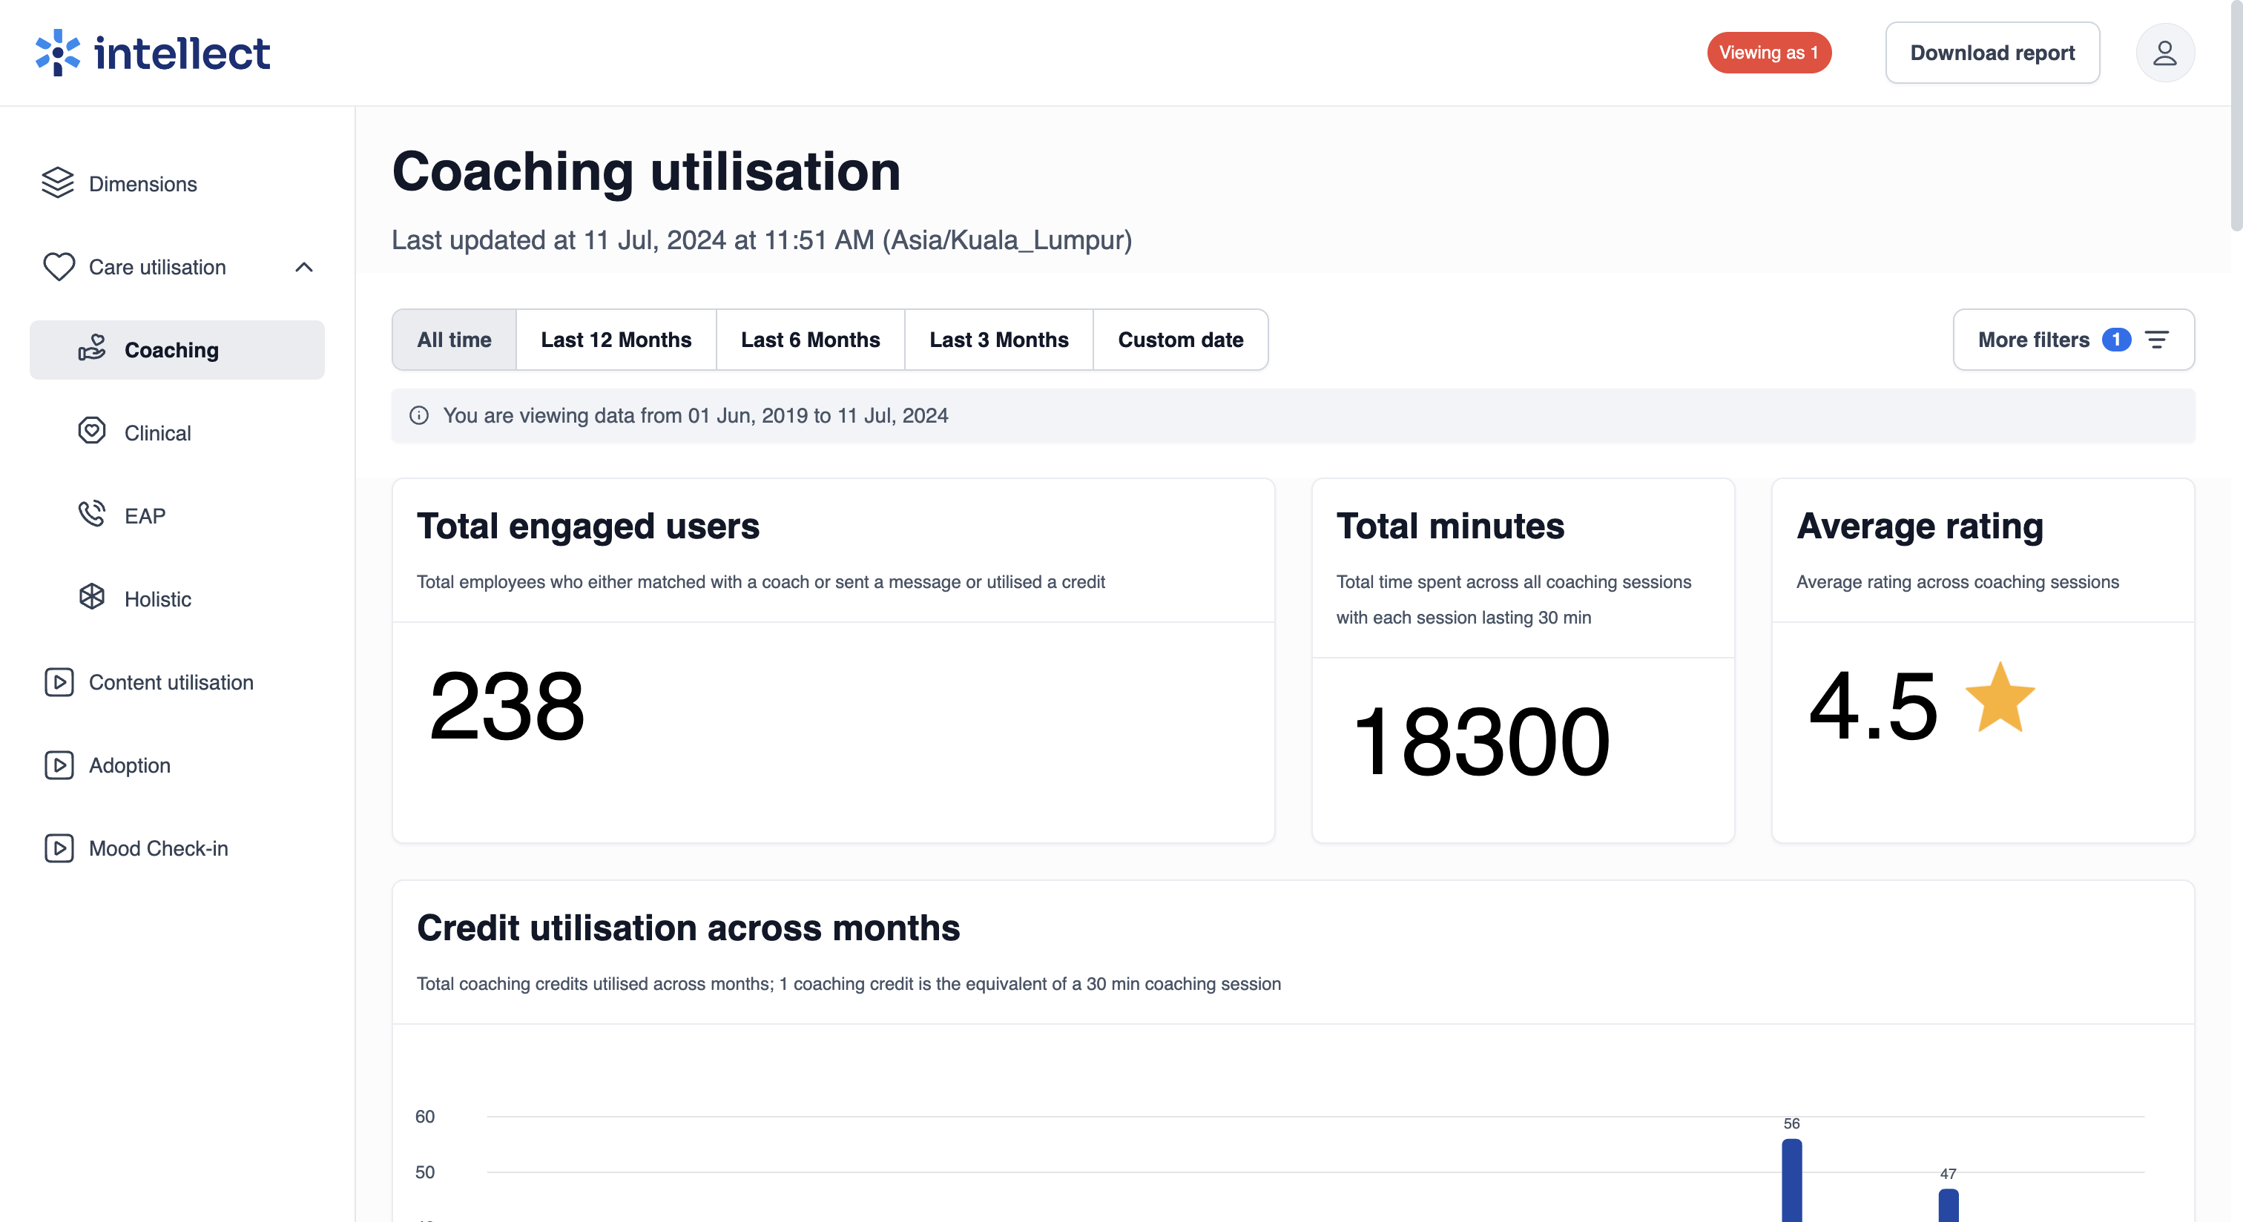
Task: Open Mood Check-in page in sidebar
Action: (177, 848)
